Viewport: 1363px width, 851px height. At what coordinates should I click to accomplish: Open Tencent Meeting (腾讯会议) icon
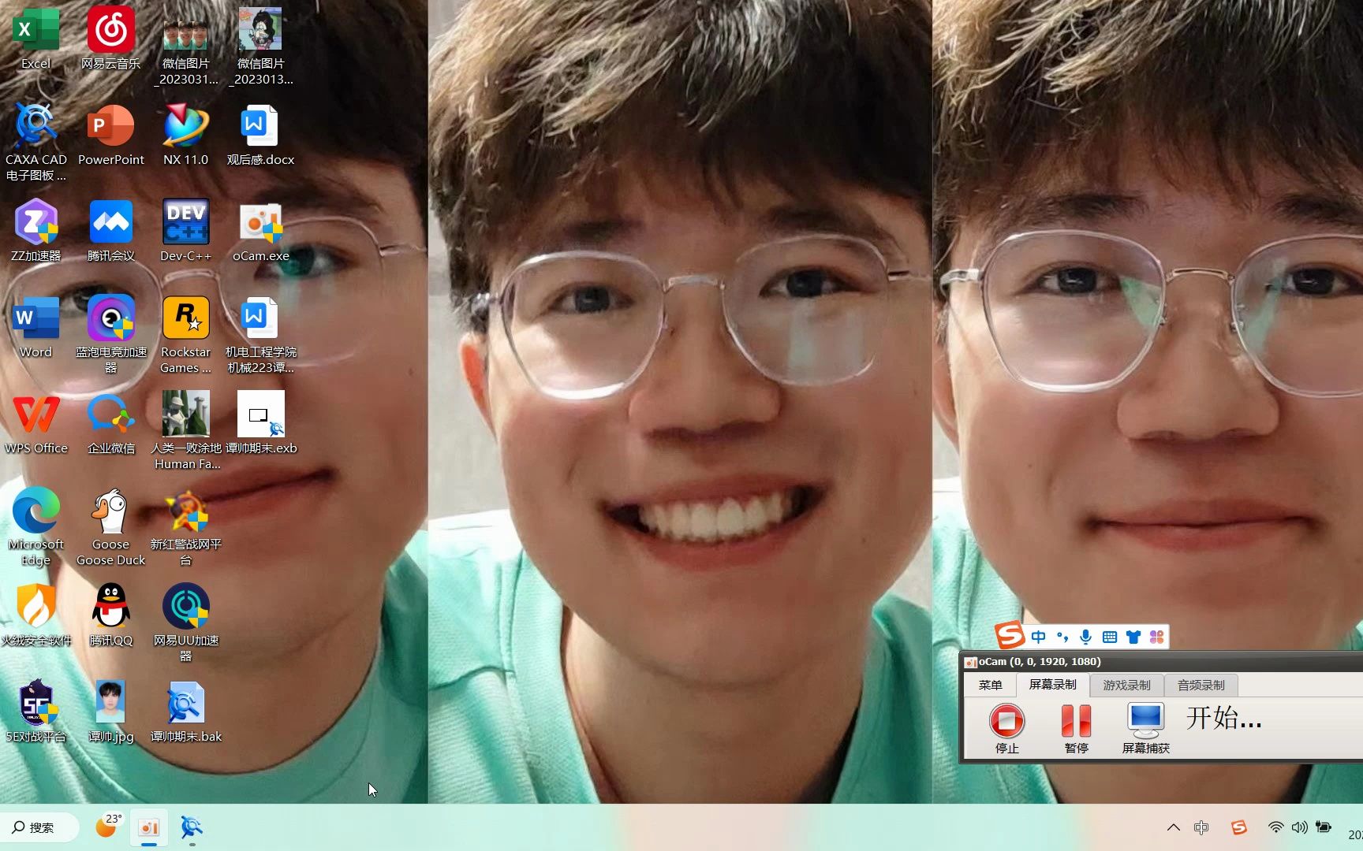click(110, 232)
